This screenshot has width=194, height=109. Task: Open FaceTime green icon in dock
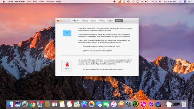106,104
